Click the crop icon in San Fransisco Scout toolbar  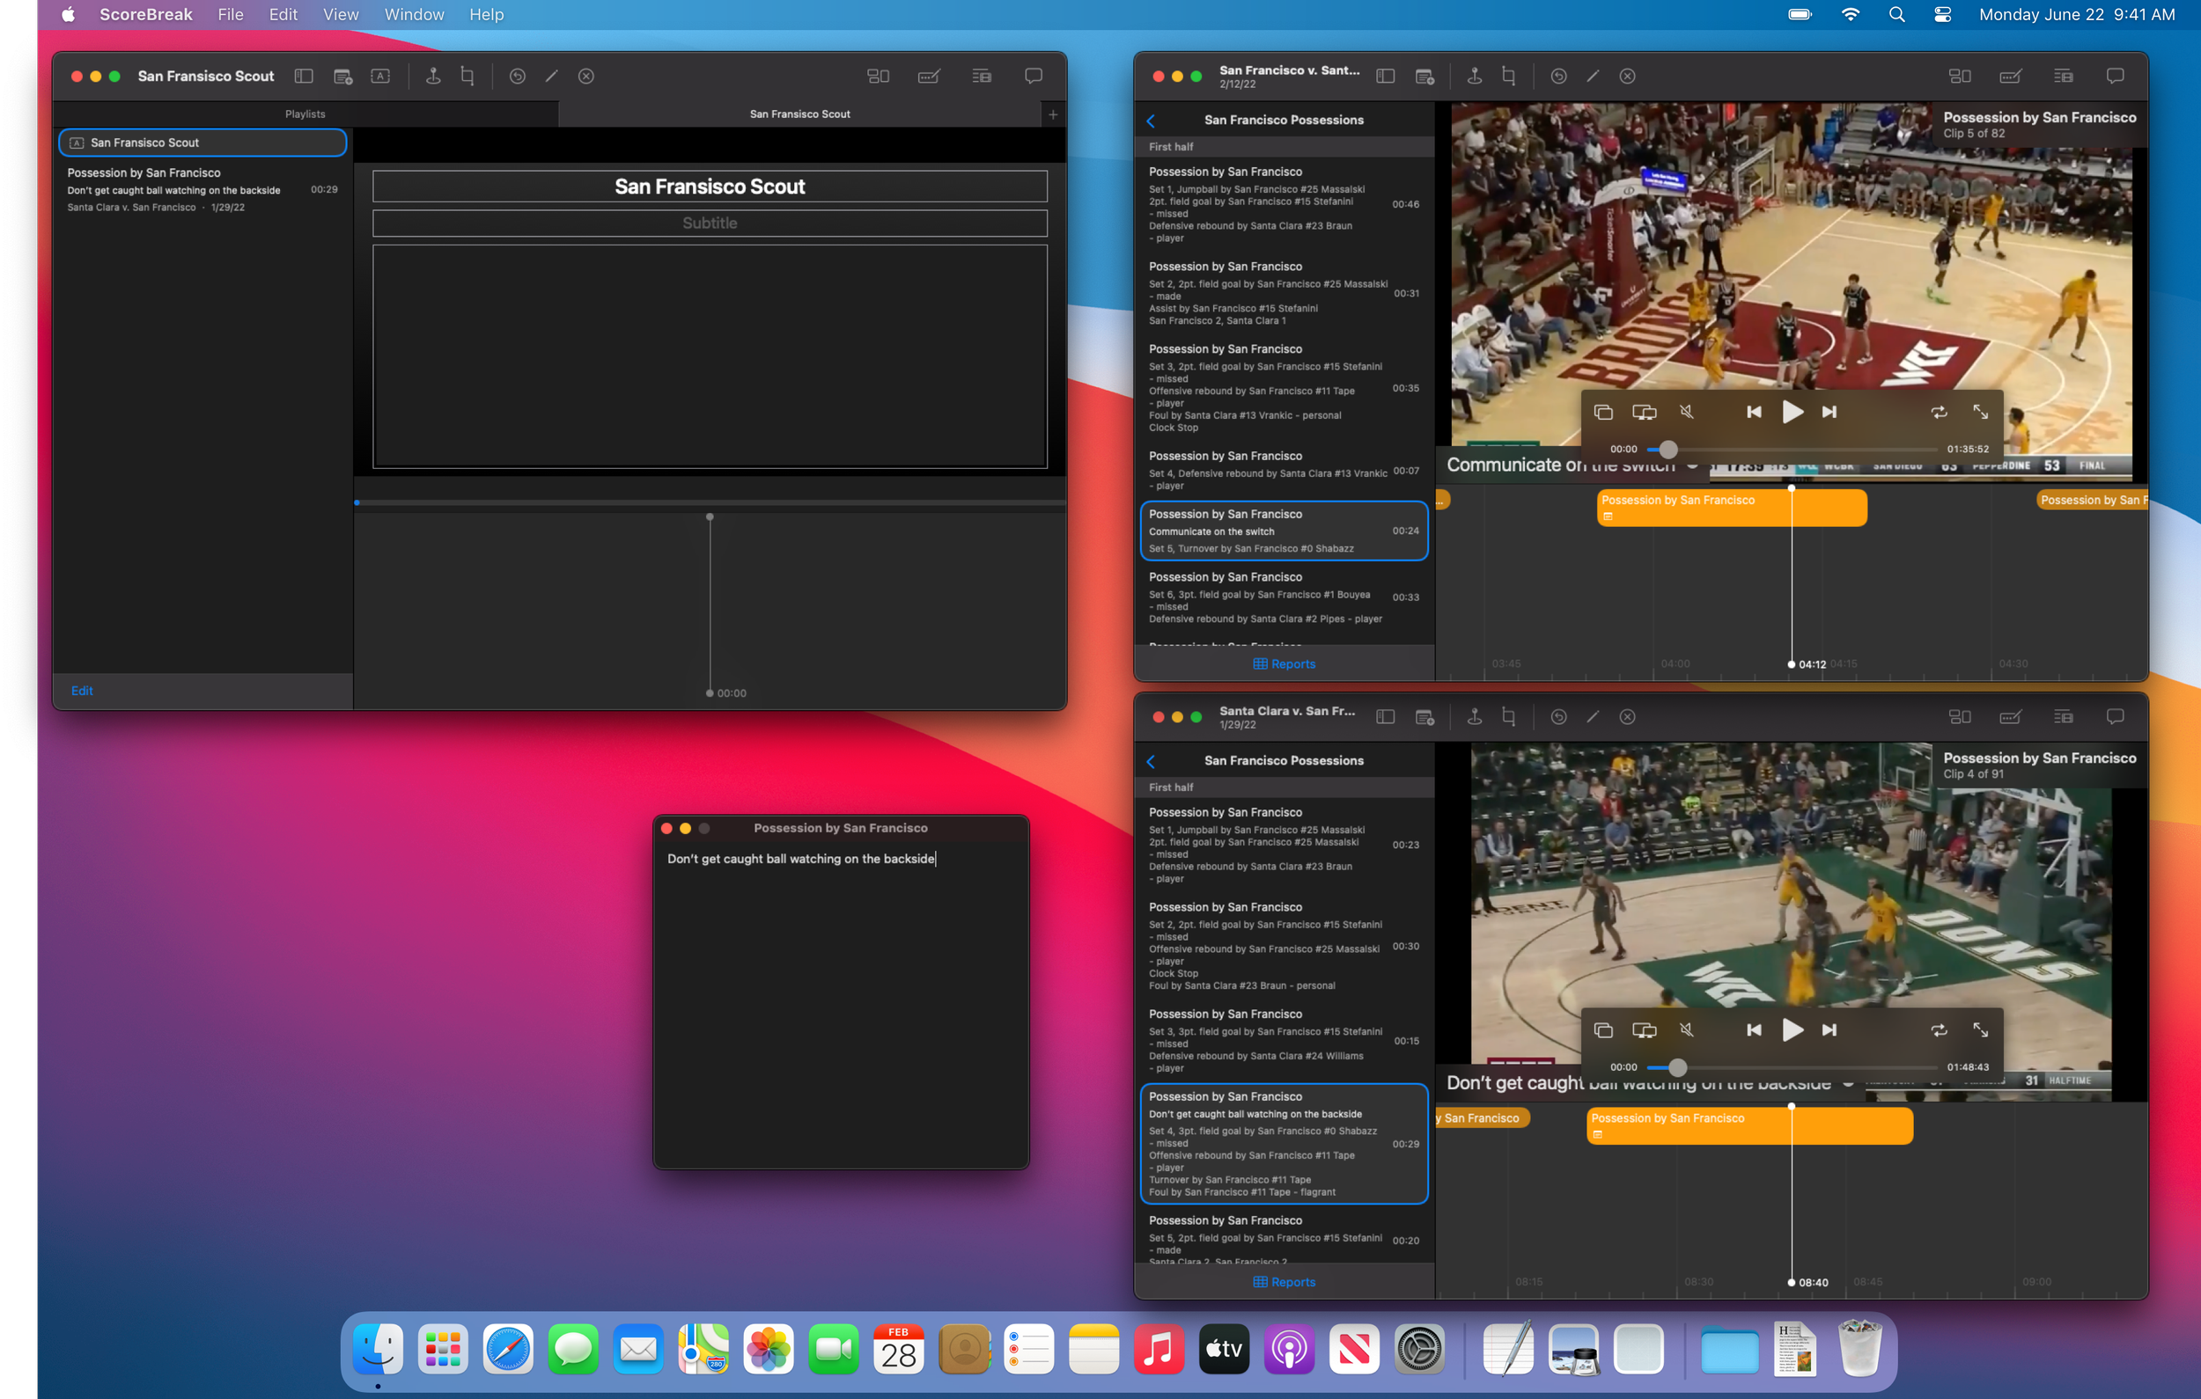(x=467, y=77)
